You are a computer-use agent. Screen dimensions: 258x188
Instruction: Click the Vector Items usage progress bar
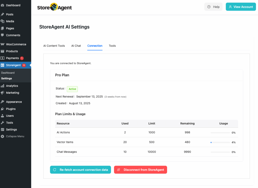[x=220, y=142]
